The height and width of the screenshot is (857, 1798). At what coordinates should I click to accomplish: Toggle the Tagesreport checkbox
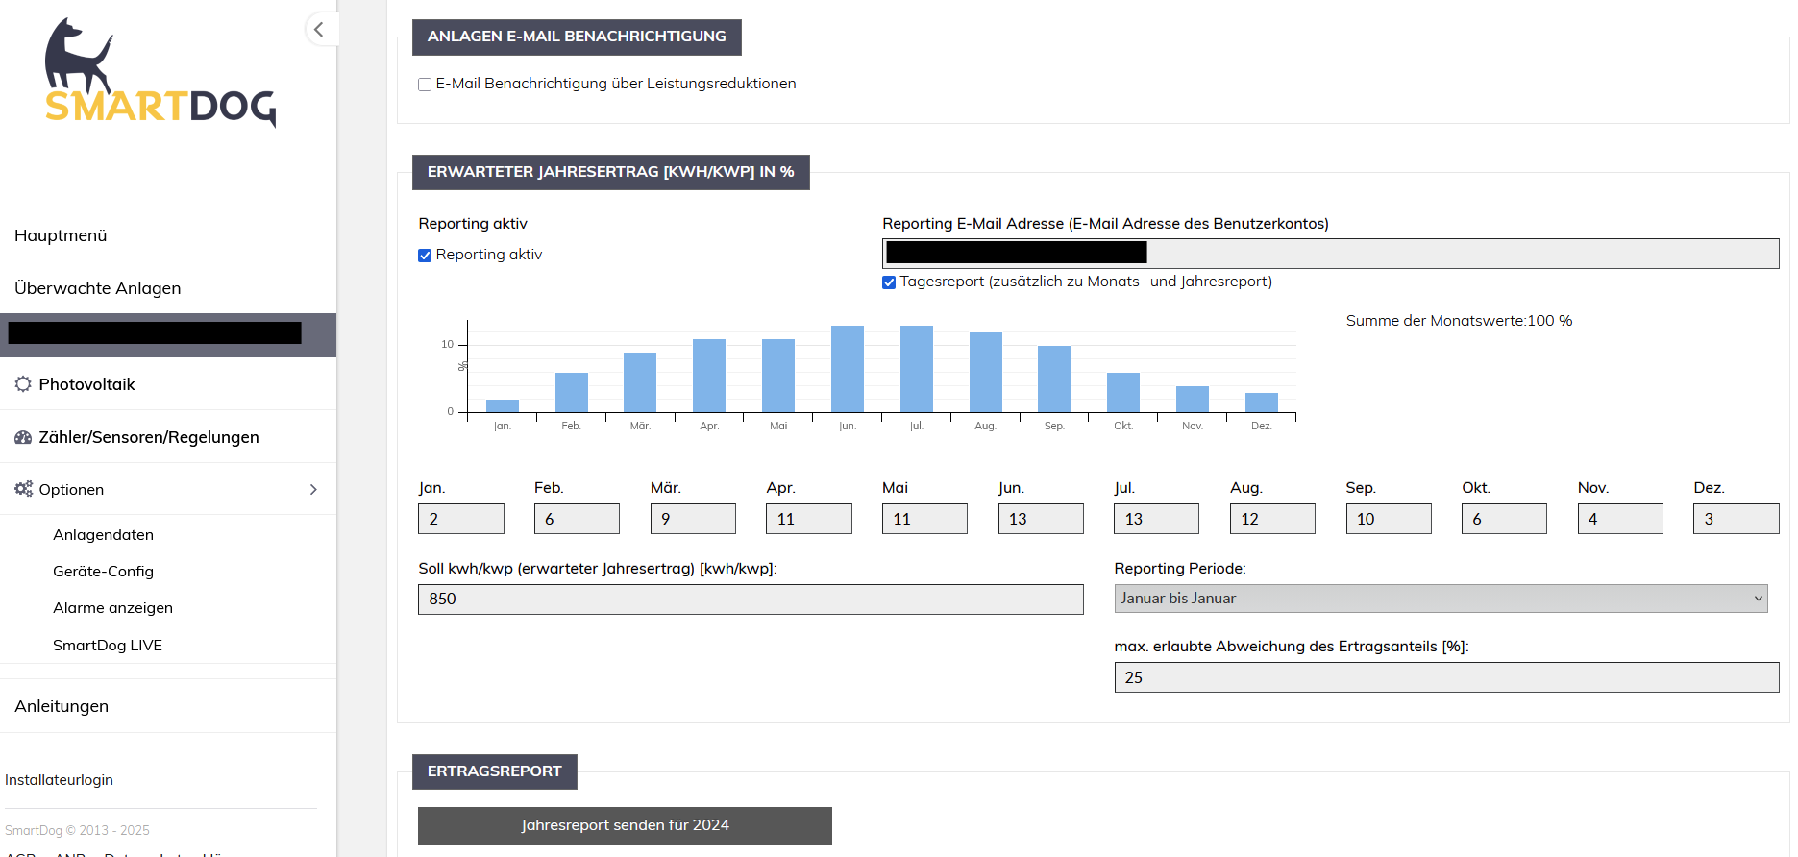tap(889, 282)
